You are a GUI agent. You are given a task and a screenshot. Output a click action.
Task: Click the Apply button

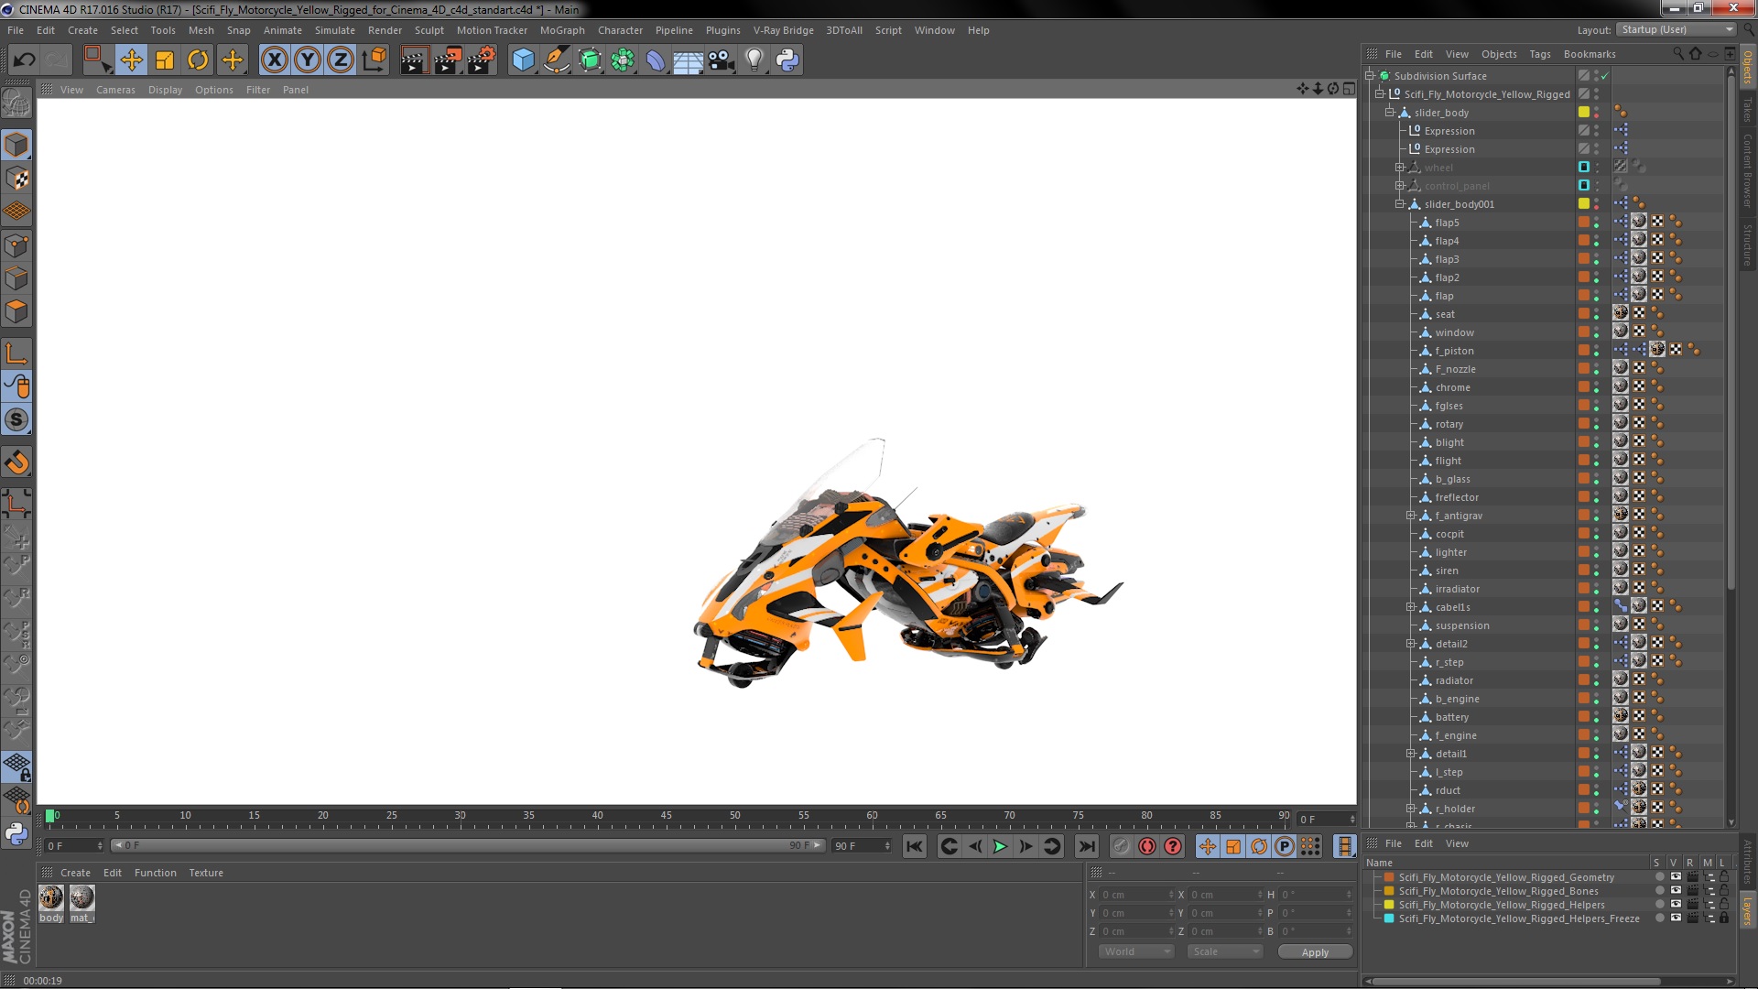[x=1315, y=952]
